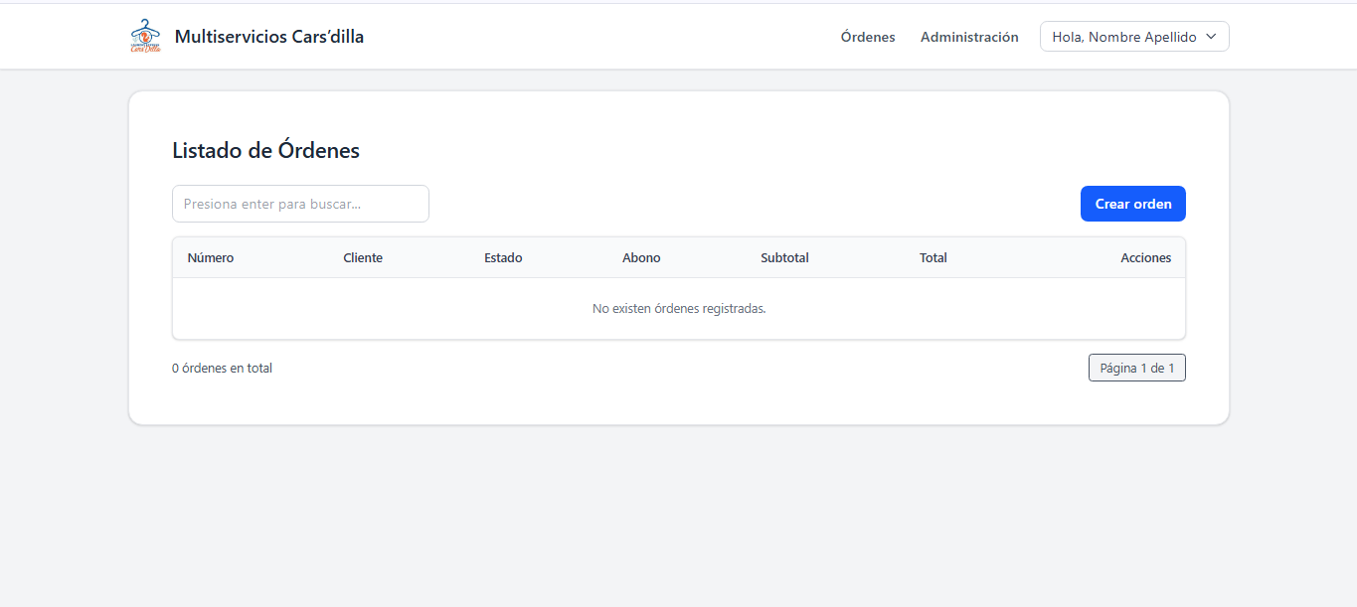Click the Estado column header
1357x607 pixels.
(x=503, y=257)
